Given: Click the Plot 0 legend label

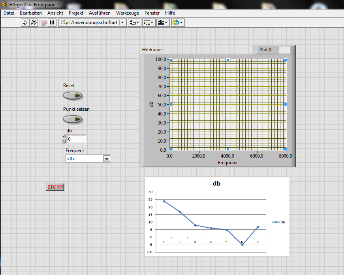Looking at the screenshot, I should tap(265, 50).
